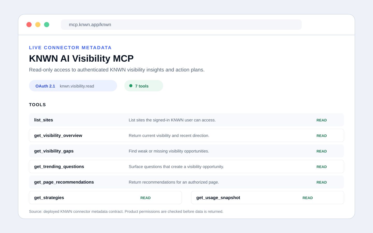Click READ label in get_strategies card
The width and height of the screenshot is (373, 233).
pos(146,198)
